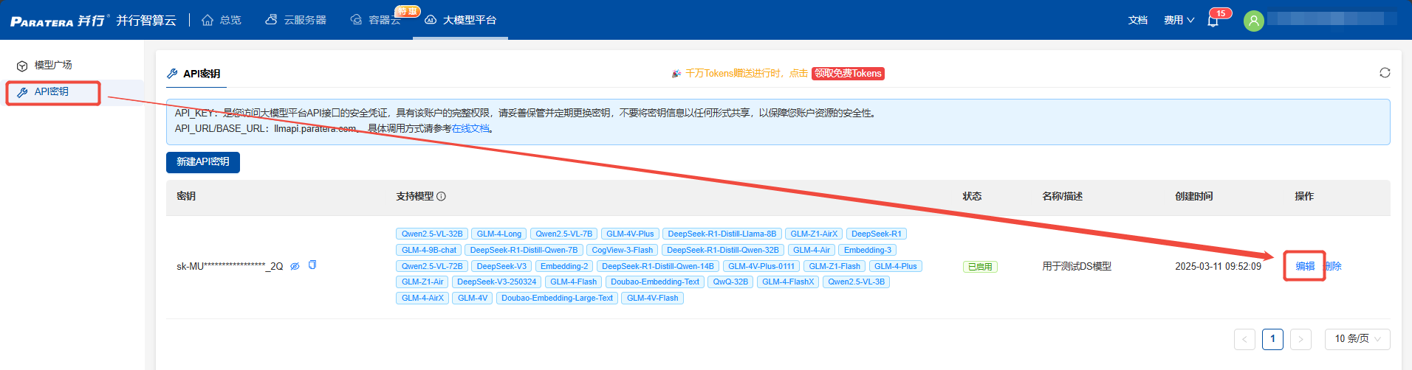Click the Embedding-2 model tag
This screenshot has height=370, width=1412.
pos(564,267)
